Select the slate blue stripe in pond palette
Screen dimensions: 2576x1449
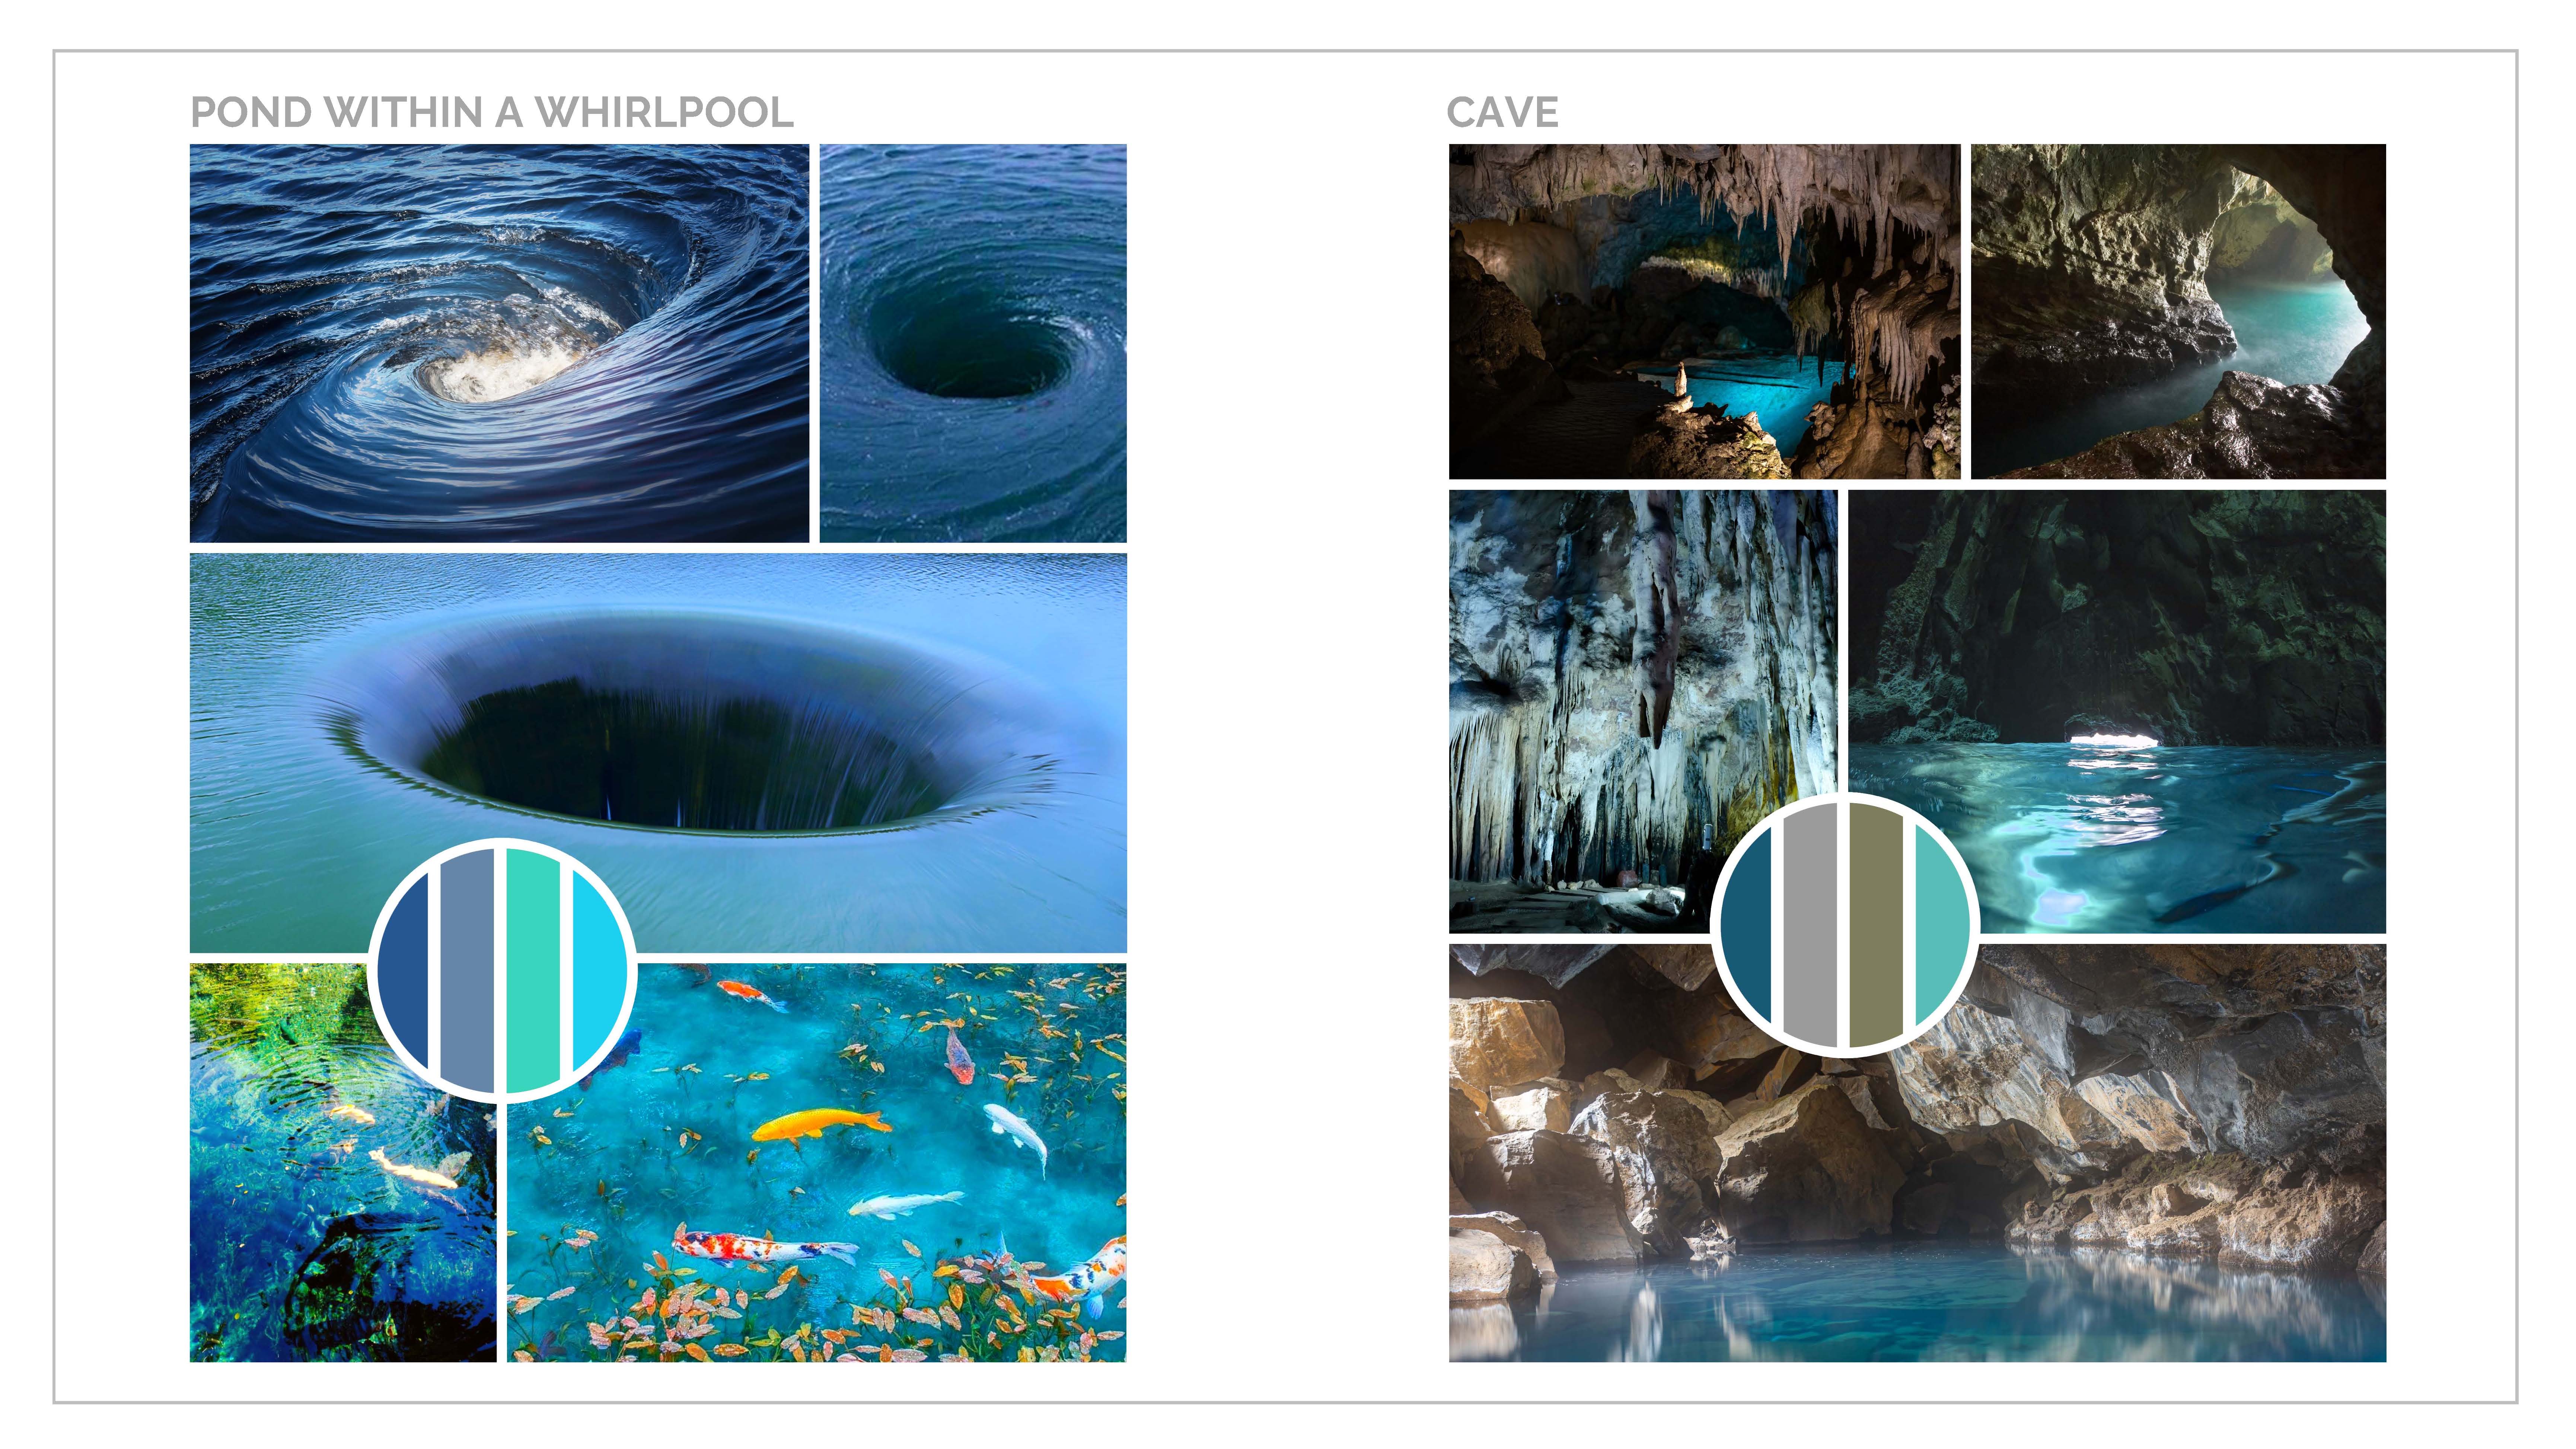467,970
